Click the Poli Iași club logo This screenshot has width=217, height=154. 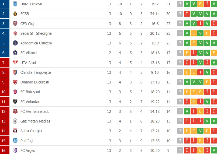point(15,141)
